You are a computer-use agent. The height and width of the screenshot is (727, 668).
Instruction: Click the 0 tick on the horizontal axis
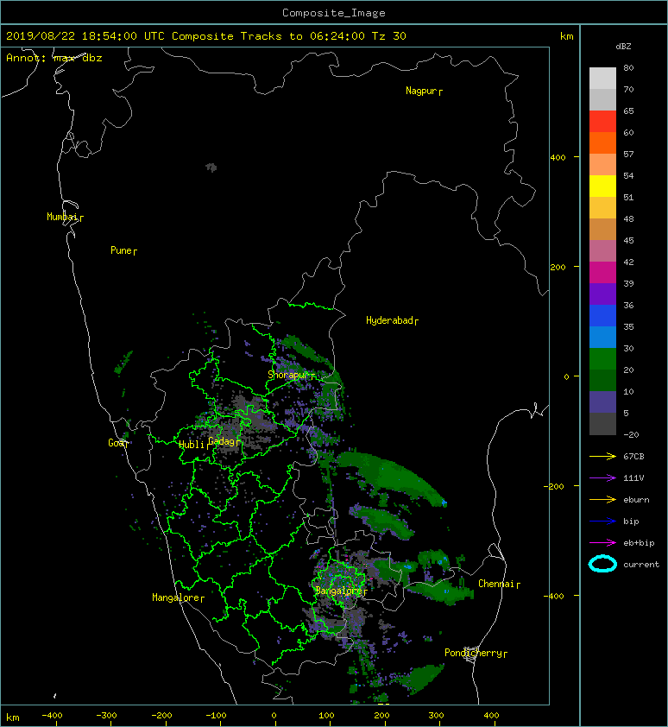pos(274,716)
